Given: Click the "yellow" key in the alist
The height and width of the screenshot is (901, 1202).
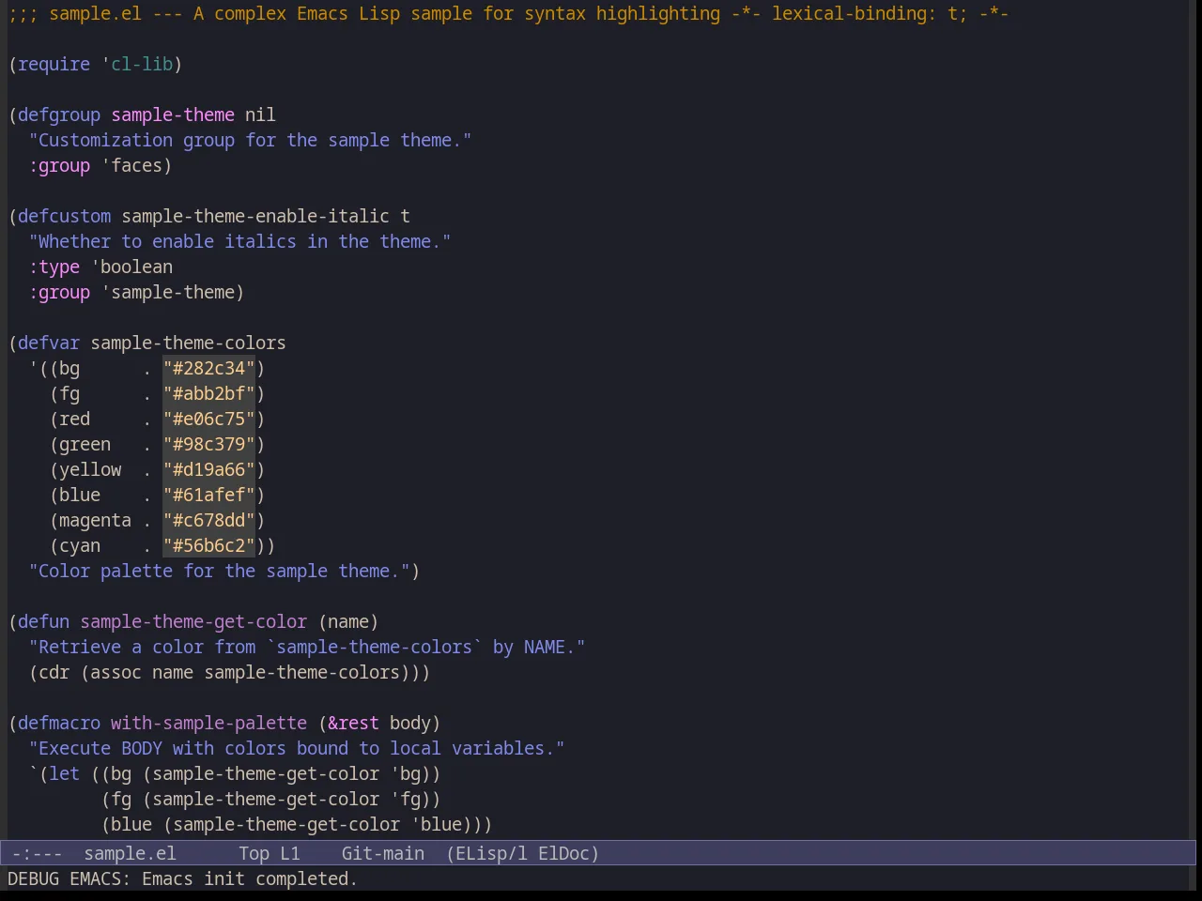Looking at the screenshot, I should pos(90,469).
